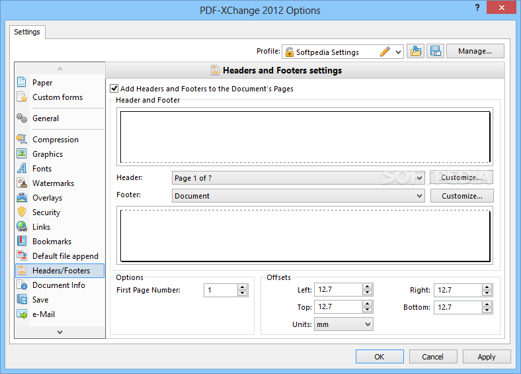Click the OK button
This screenshot has width=521, height=374.
pyautogui.click(x=380, y=357)
